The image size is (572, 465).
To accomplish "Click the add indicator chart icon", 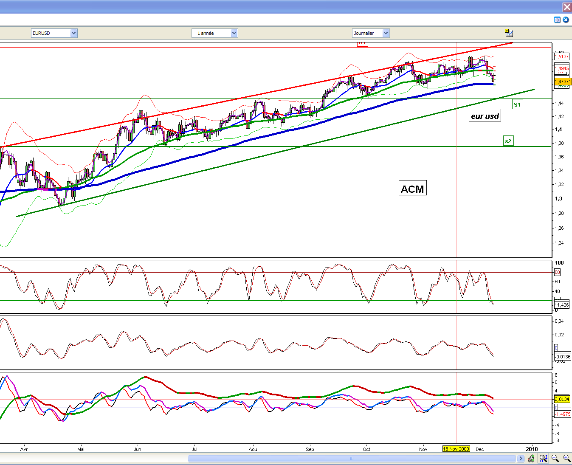I will coord(509,33).
